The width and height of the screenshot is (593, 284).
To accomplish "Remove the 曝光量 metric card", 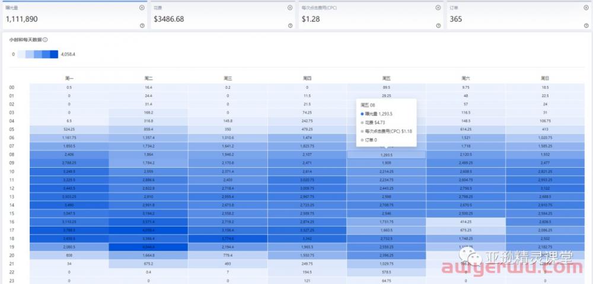I will point(142,8).
